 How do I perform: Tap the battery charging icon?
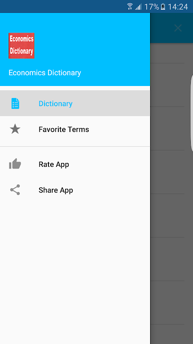pos(163,7)
